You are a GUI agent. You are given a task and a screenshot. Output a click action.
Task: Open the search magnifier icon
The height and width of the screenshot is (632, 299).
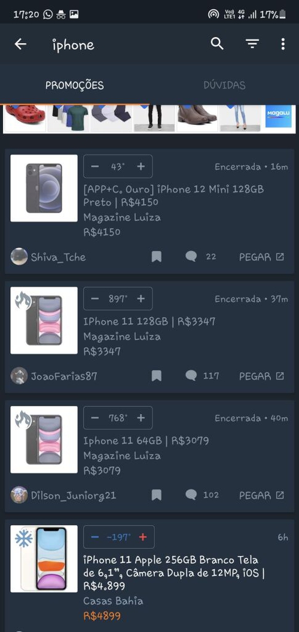point(217,44)
